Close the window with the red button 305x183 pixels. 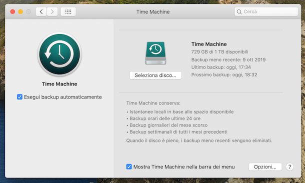click(12, 11)
